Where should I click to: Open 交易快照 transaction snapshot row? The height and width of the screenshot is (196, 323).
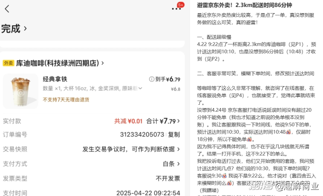(91, 149)
